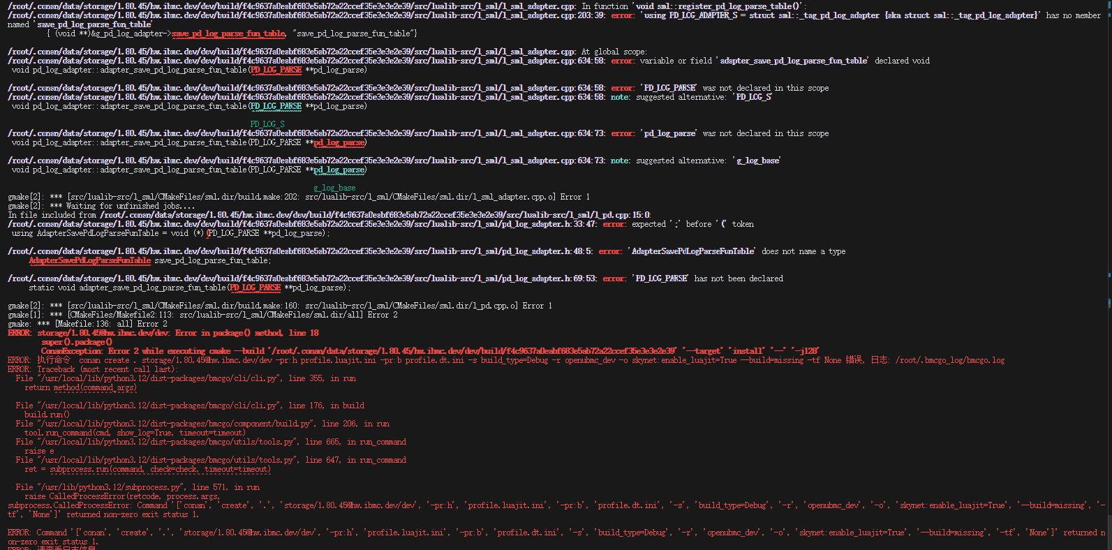Click the cli.py line 355 traceback path
Image resolution: width=1112 pixels, height=550 pixels.
tap(159, 378)
